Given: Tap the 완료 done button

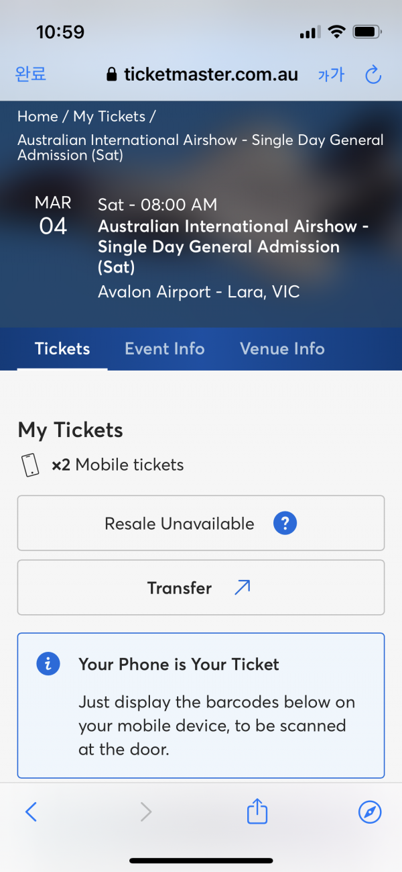Looking at the screenshot, I should (31, 74).
